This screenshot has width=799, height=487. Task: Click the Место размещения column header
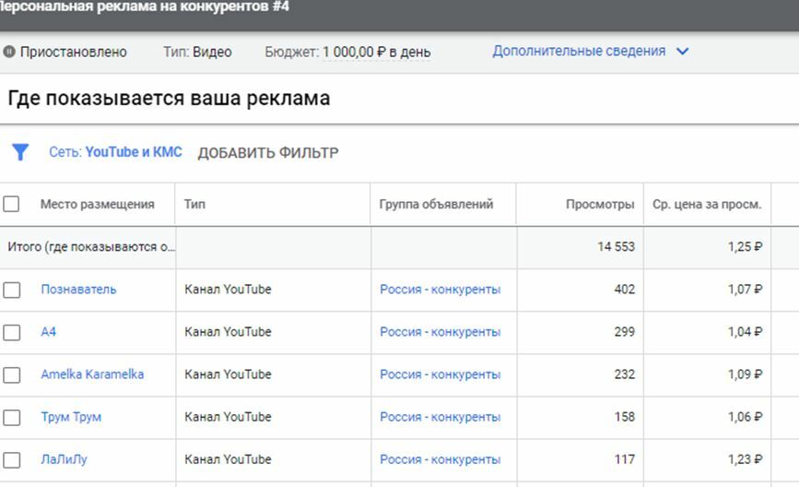pos(98,205)
